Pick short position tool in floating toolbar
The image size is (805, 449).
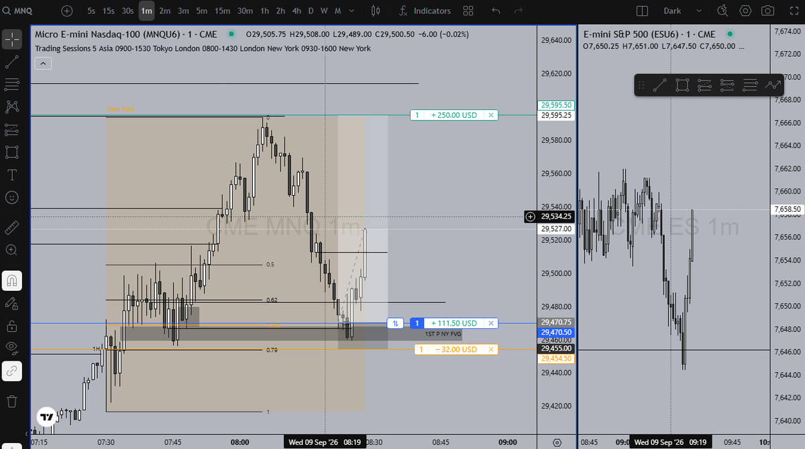[727, 85]
